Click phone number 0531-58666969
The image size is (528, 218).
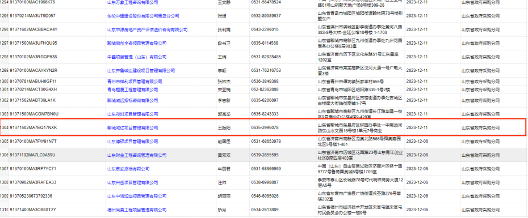click(266, 169)
